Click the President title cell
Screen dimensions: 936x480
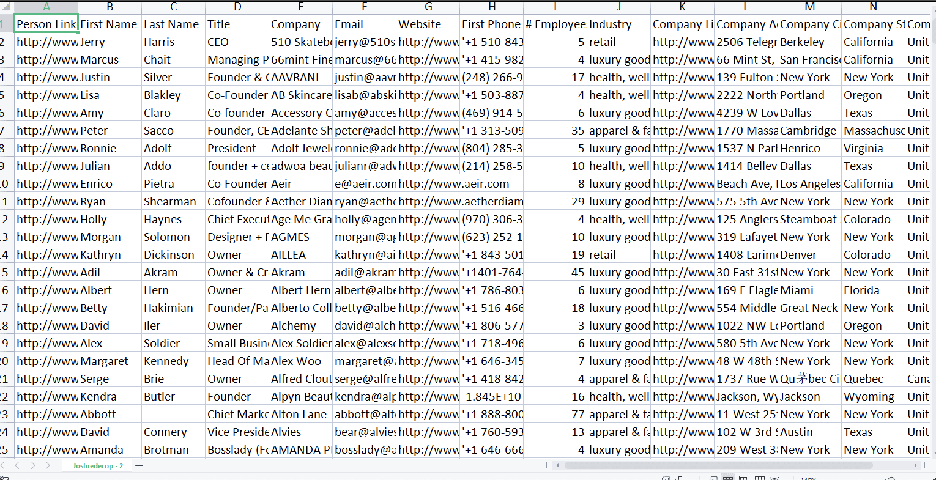pyautogui.click(x=237, y=148)
